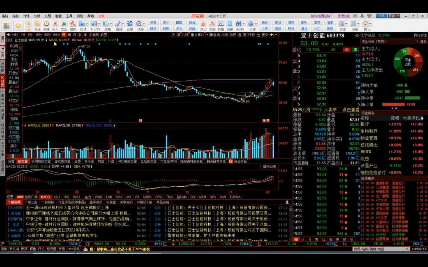Click the yellow back arrow icon
This screenshot has width=428, height=267.
tap(18, 26)
